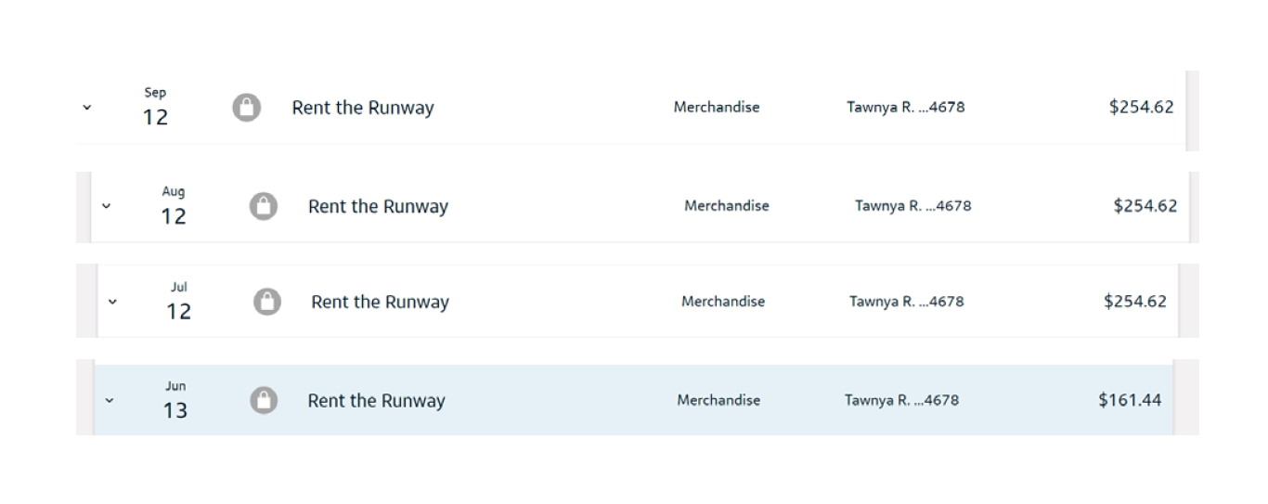This screenshot has width=1268, height=504.
Task: Expand the Jun 13 transaction chevron
Action: click(109, 401)
